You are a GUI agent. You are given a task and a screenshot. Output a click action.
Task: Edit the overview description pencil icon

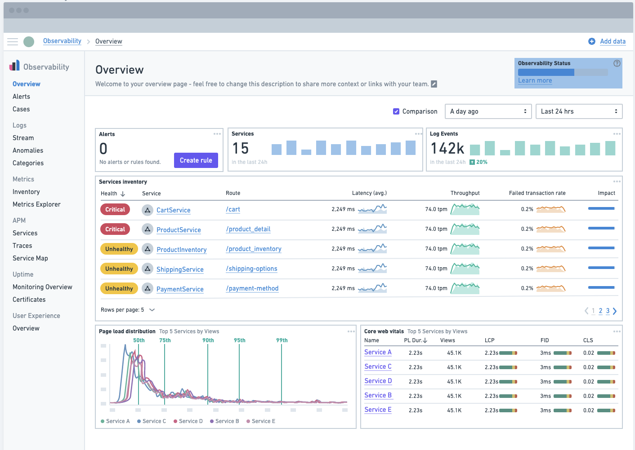pyautogui.click(x=434, y=84)
